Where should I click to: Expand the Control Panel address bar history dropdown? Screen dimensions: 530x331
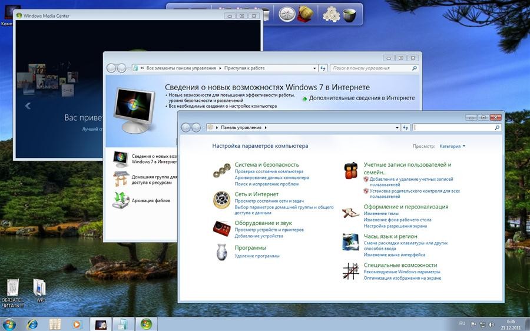[x=397, y=128]
